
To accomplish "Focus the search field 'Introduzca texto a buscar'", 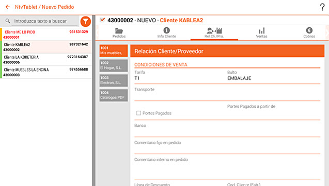I will tap(44, 21).
